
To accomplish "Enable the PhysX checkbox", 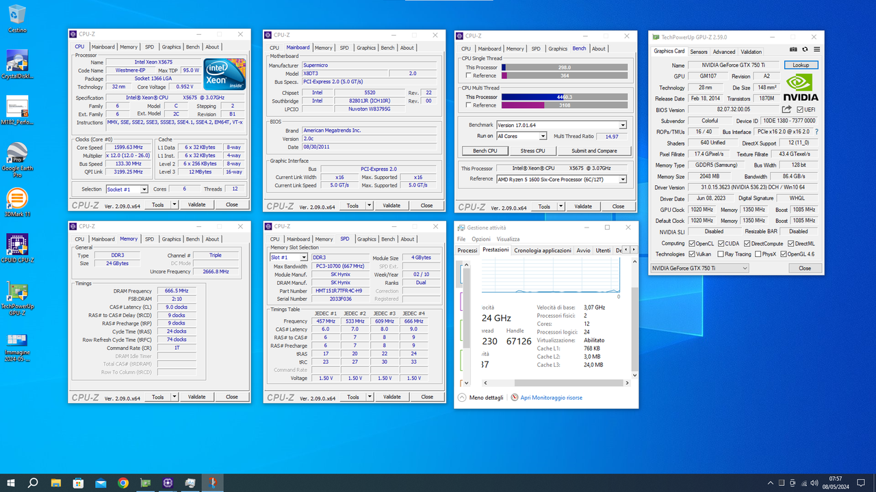I will pyautogui.click(x=758, y=254).
